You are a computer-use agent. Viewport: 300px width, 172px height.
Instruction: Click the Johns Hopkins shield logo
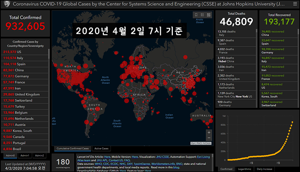(7, 4)
